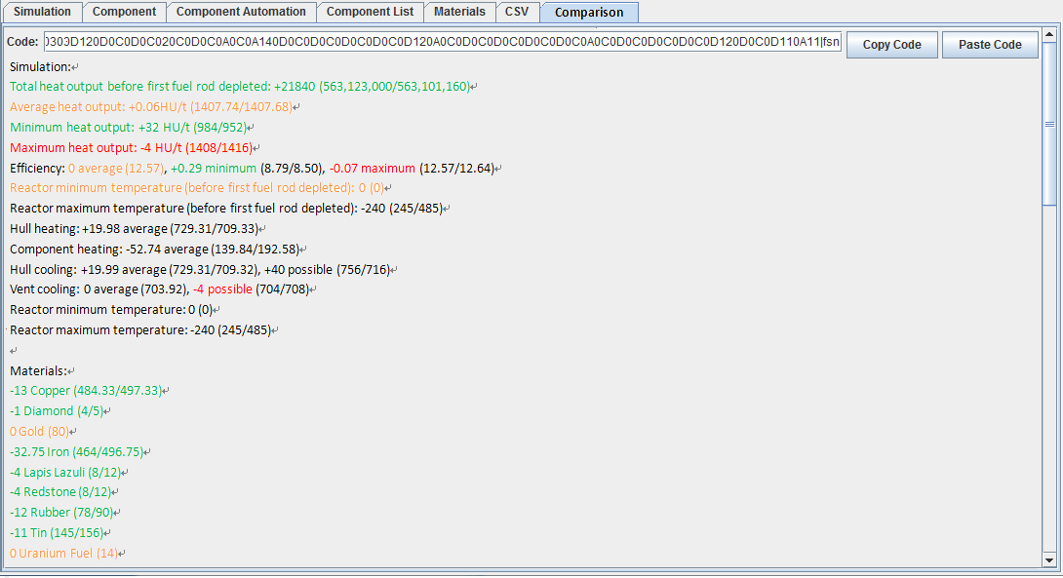Open the Component tab
The width and height of the screenshot is (1063, 578).
[x=124, y=13]
